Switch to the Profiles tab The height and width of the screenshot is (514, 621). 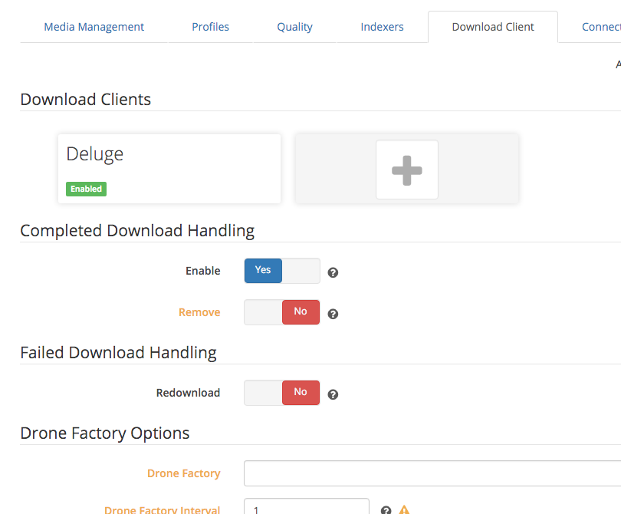coord(210,27)
